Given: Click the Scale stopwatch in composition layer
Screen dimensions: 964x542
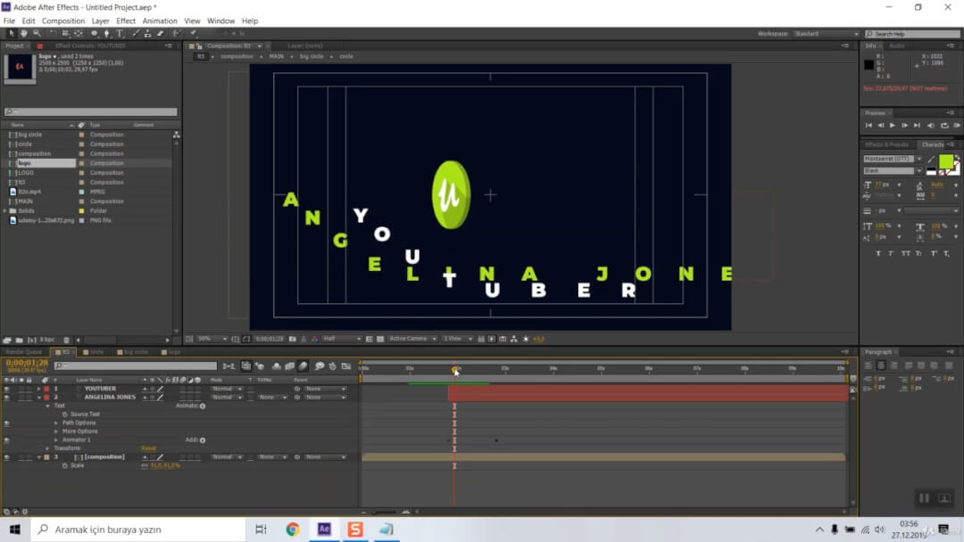Looking at the screenshot, I should click(65, 466).
